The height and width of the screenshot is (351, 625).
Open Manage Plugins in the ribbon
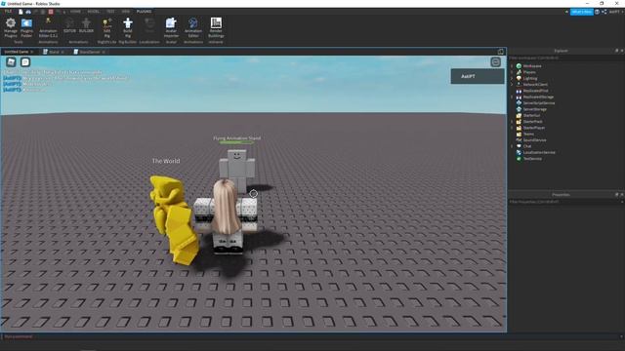coord(11,27)
